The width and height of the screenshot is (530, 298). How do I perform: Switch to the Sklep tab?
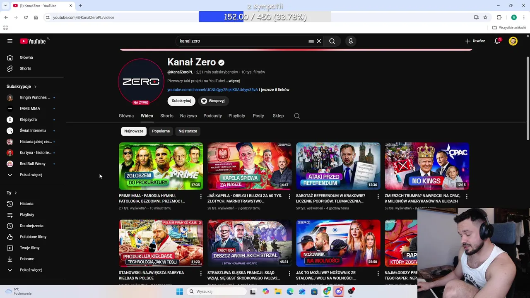[x=278, y=116]
